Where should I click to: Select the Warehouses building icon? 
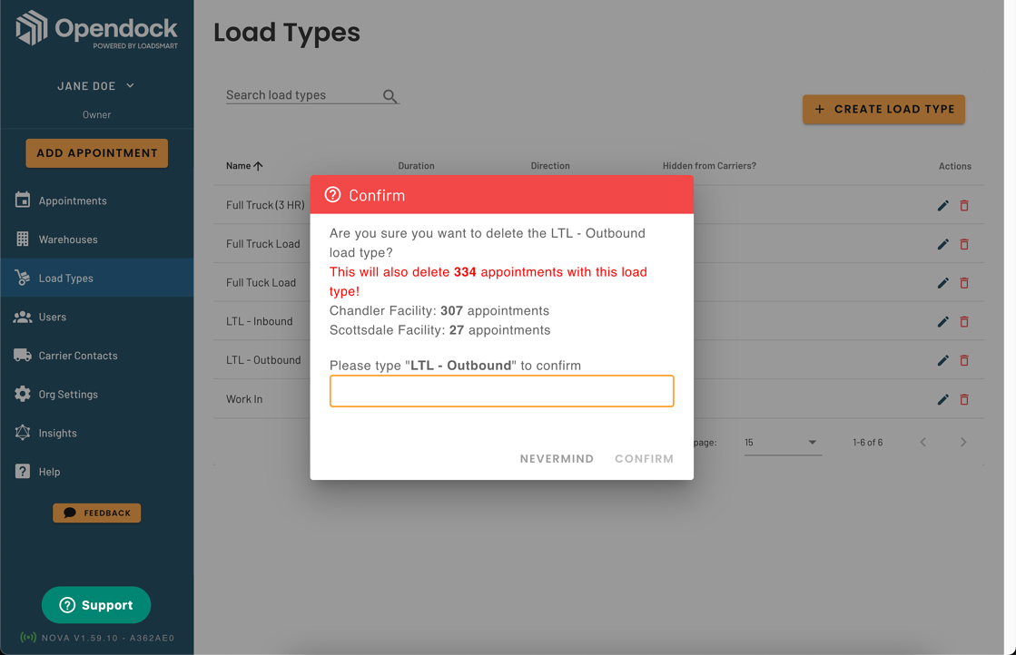pos(23,239)
